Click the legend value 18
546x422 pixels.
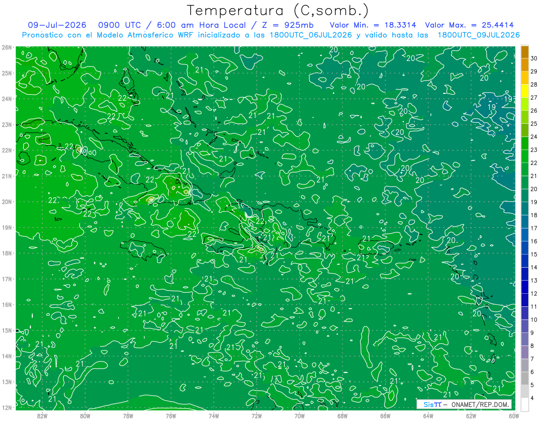pos(534,215)
